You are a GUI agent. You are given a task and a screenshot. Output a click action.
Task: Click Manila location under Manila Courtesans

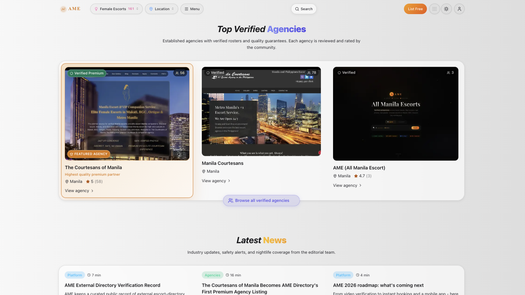(x=211, y=171)
